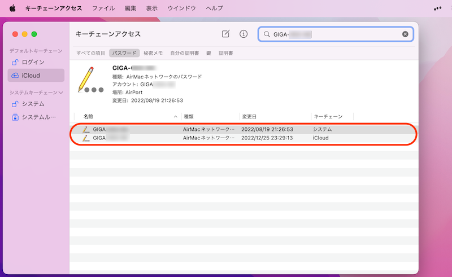
Task: Open the Apple menu logo
Action: point(12,8)
